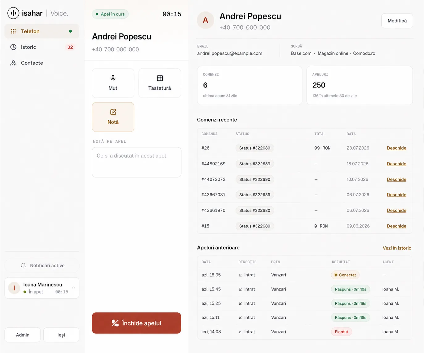The height and width of the screenshot is (353, 424).
Task: Click the Modifică button
Action: pyautogui.click(x=397, y=21)
